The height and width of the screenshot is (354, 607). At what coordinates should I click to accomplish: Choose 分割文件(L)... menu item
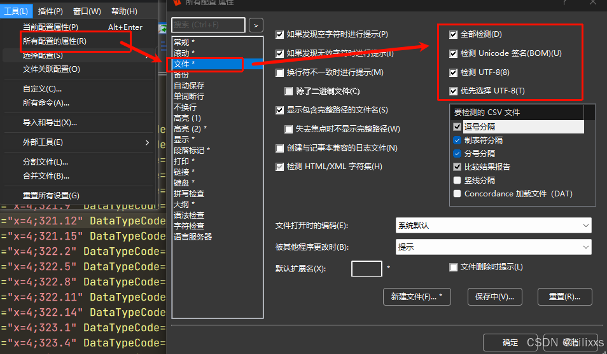coord(79,162)
